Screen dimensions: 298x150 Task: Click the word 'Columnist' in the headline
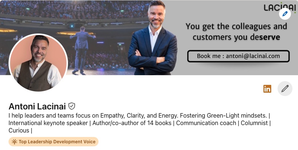254,123
